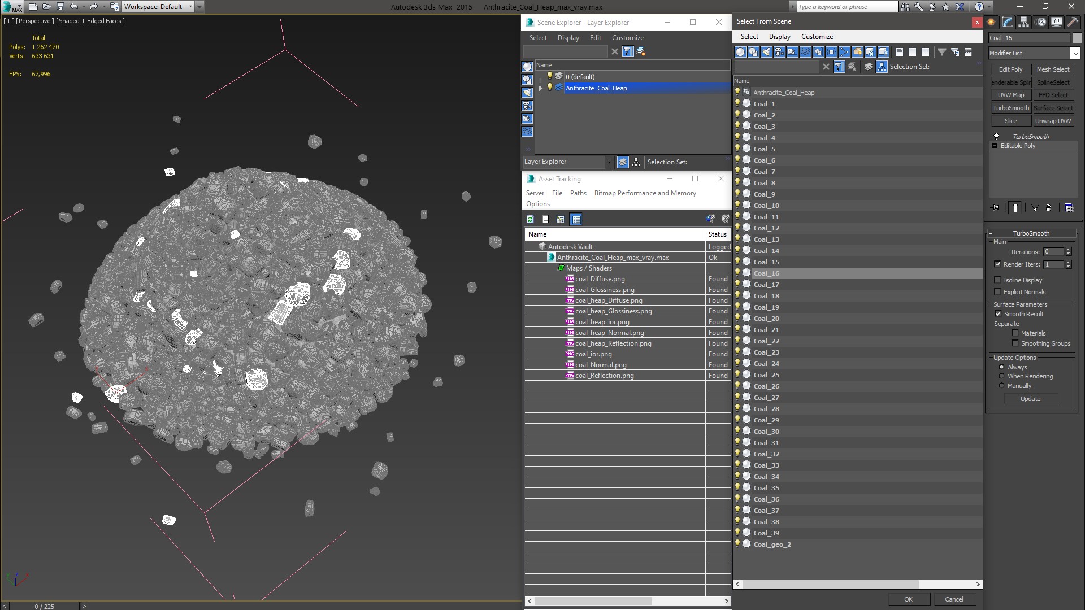Click the object color swatch beside Coal_16 name
The image size is (1085, 610).
pyautogui.click(x=1077, y=38)
